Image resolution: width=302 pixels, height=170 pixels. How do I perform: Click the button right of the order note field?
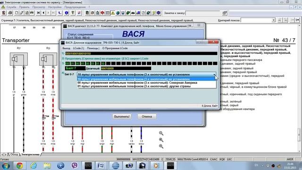(x=225, y=13)
